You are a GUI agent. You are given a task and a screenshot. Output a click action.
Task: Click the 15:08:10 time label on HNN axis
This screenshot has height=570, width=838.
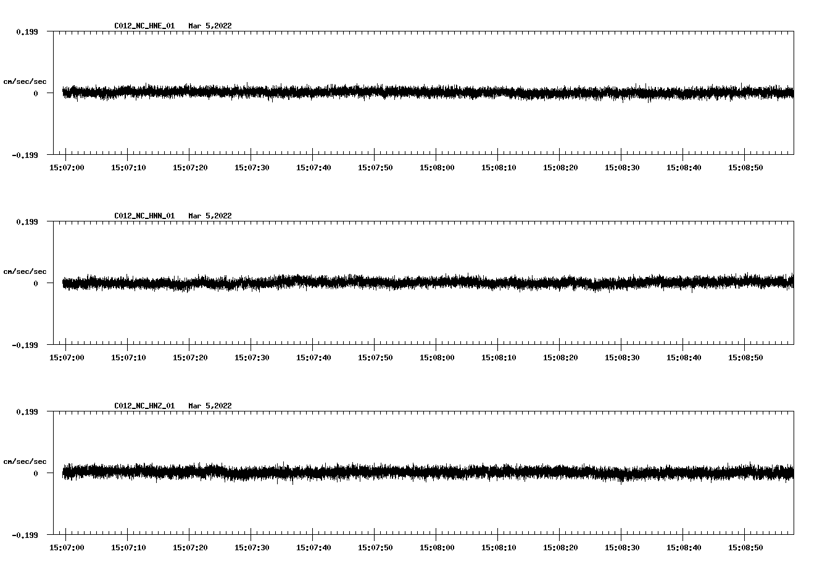(499, 358)
